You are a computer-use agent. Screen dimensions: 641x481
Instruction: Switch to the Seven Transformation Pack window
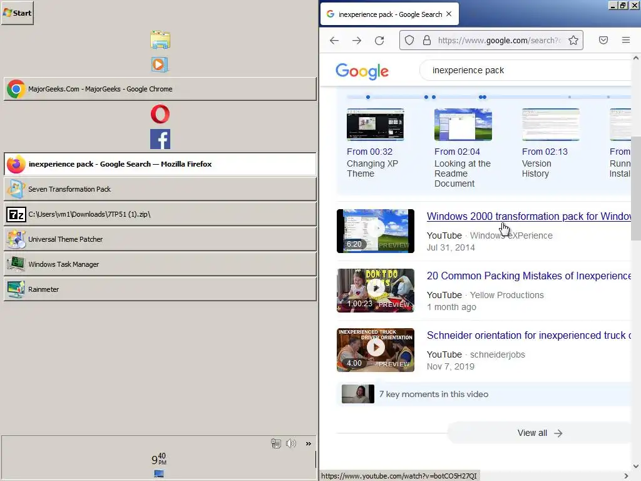[x=160, y=189]
